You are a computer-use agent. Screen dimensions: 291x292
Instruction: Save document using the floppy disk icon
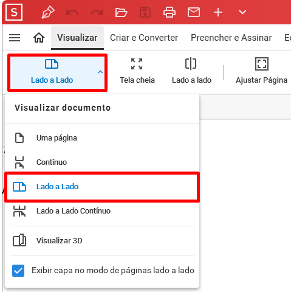point(145,12)
